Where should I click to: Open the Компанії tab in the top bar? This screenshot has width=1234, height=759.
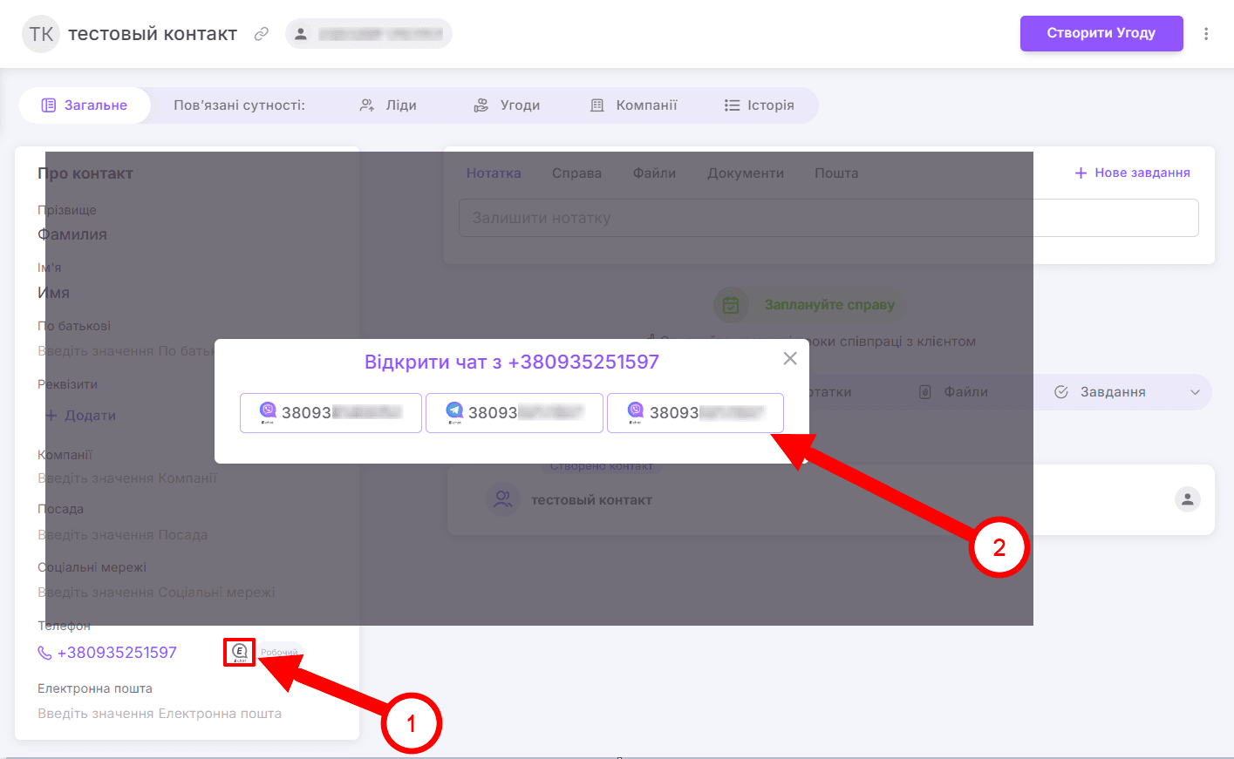point(634,105)
